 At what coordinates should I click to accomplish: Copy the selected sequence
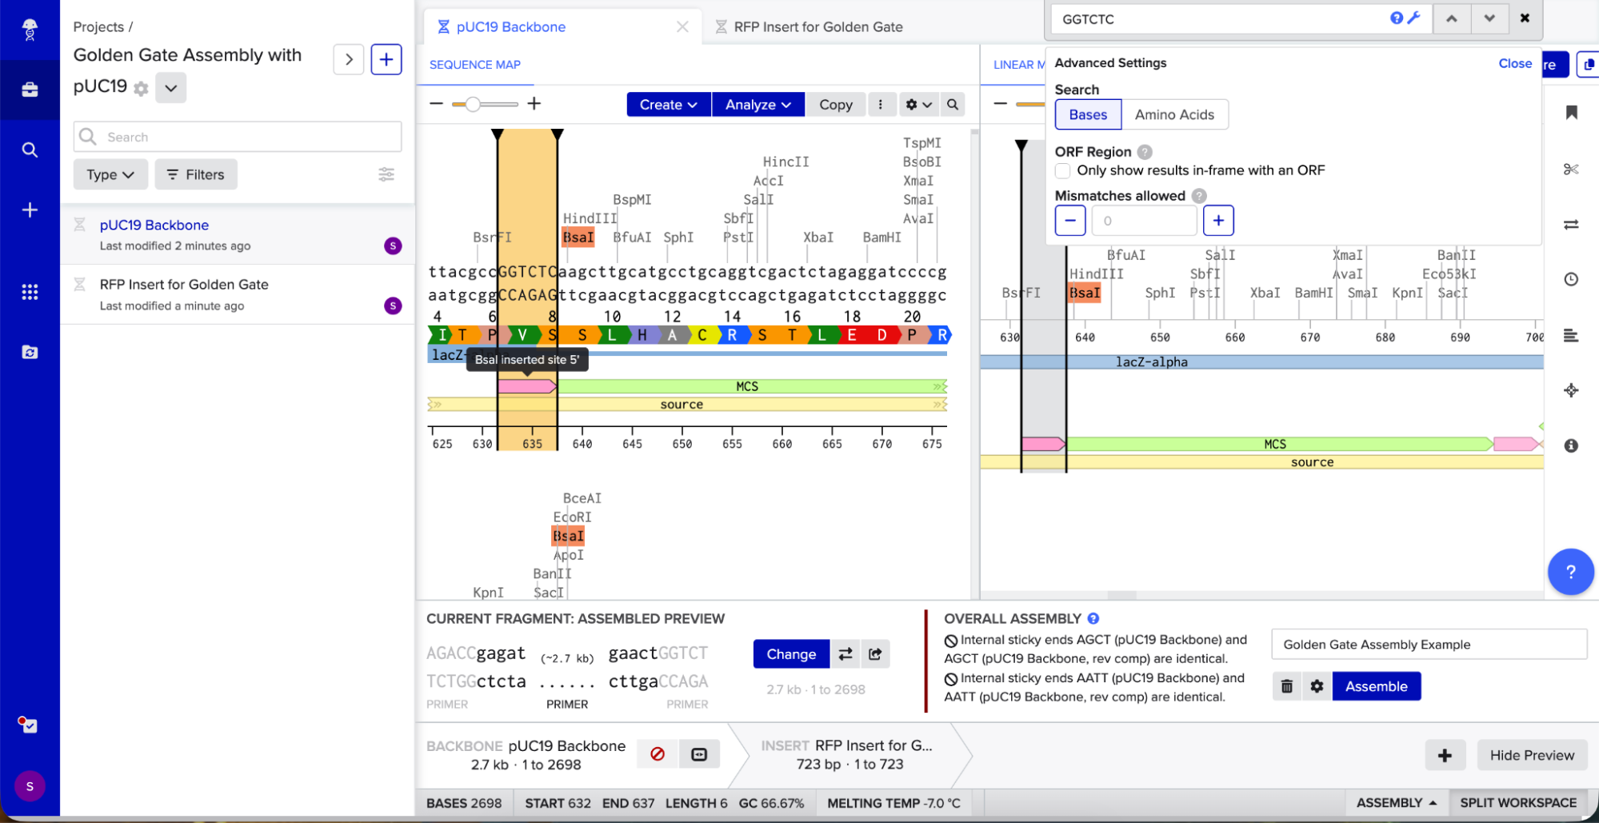tap(835, 104)
